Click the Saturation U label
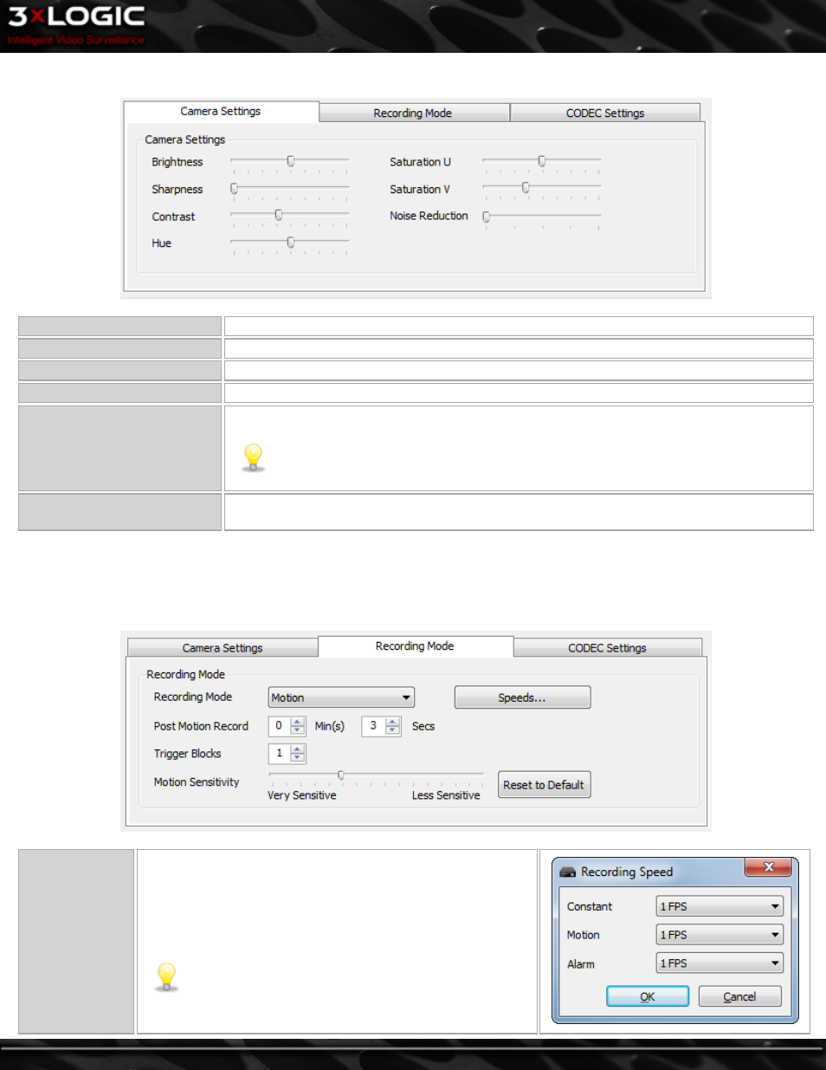Screen dimensions: 826x1070 tap(420, 162)
